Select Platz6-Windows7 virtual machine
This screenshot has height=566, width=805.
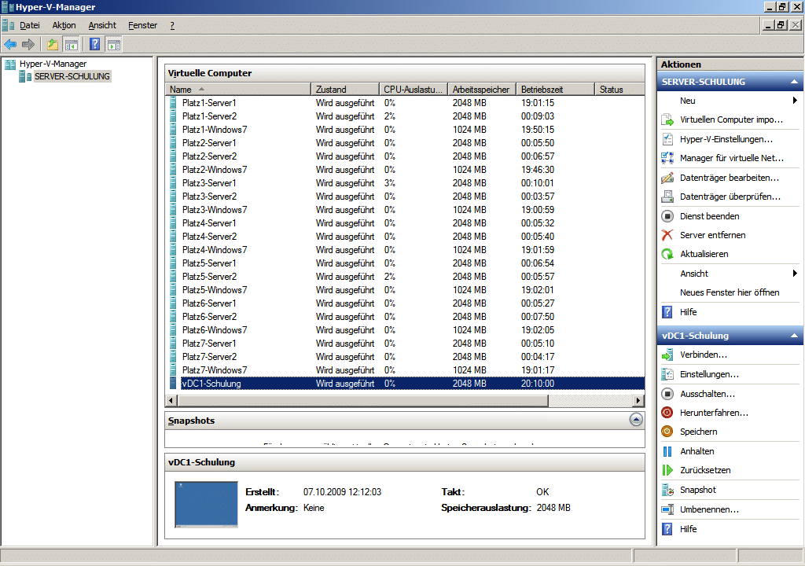[406, 329]
